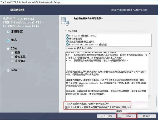Click the 许可证条款: label
Image resolution: width=158 pixels, height=120 pixels.
pos(71,31)
